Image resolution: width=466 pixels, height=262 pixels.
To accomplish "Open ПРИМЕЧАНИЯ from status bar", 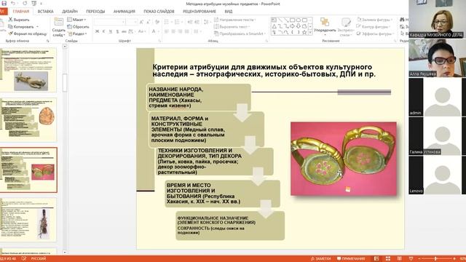I will [351, 259].
